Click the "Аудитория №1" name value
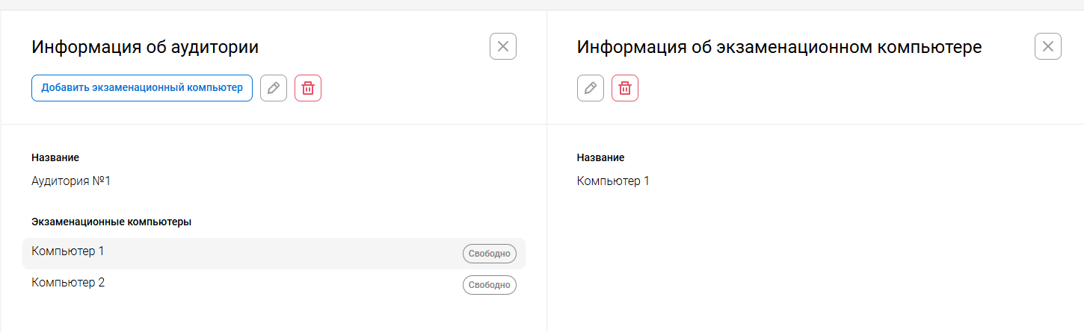The width and height of the screenshot is (1084, 332). coord(71,181)
